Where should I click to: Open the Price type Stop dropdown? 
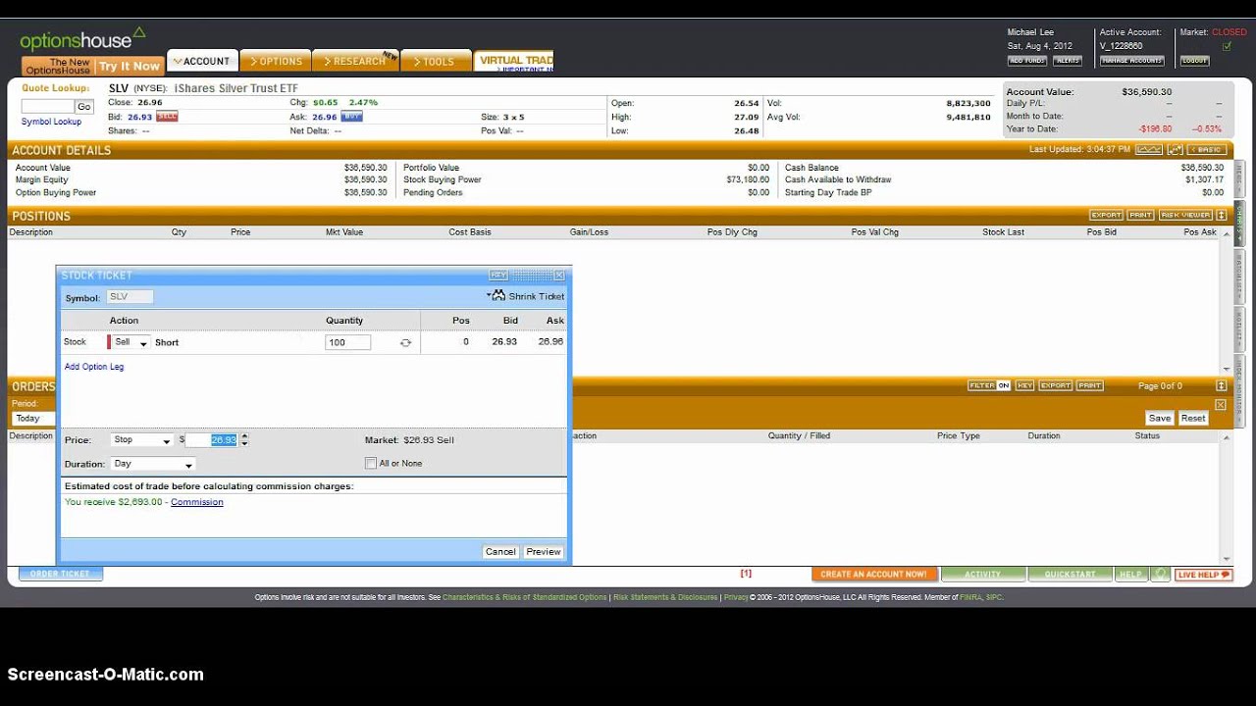tap(142, 440)
